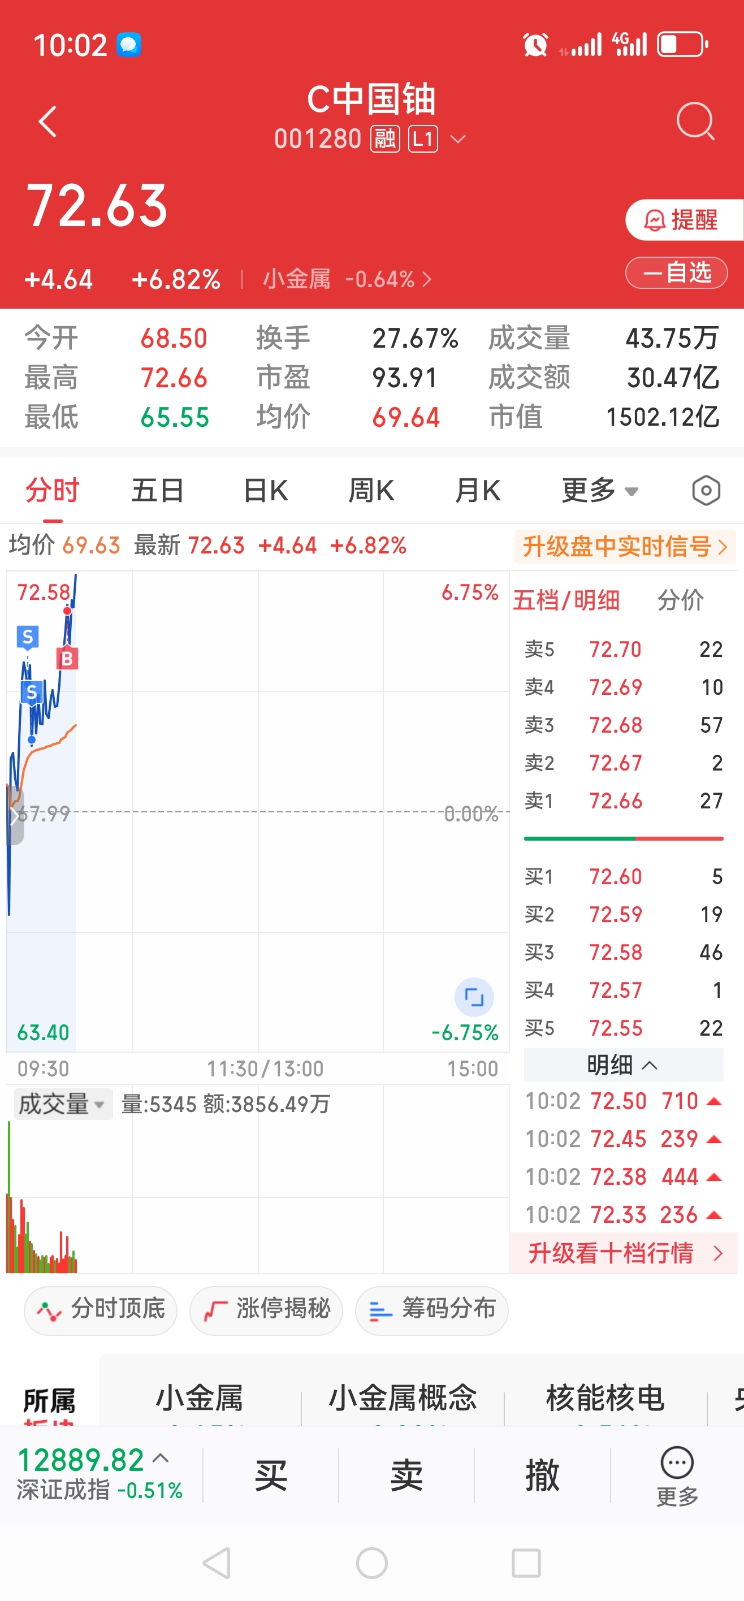Switch to 五日 chart tab
744x1601 pixels.
pyautogui.click(x=158, y=490)
